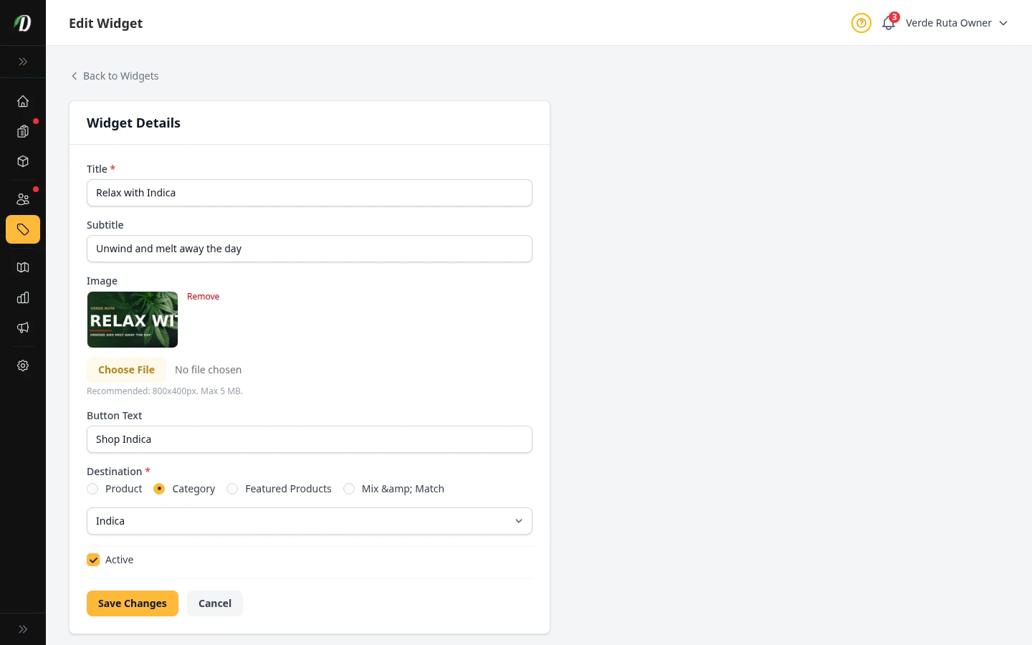
Task: Select the highlighted Promotions tag icon
Action: point(23,229)
